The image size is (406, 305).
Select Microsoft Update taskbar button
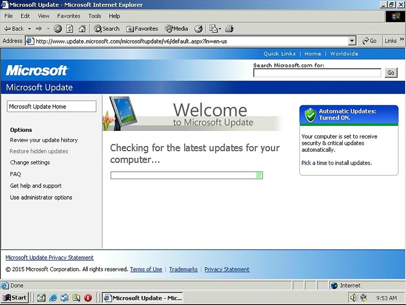[142, 298]
